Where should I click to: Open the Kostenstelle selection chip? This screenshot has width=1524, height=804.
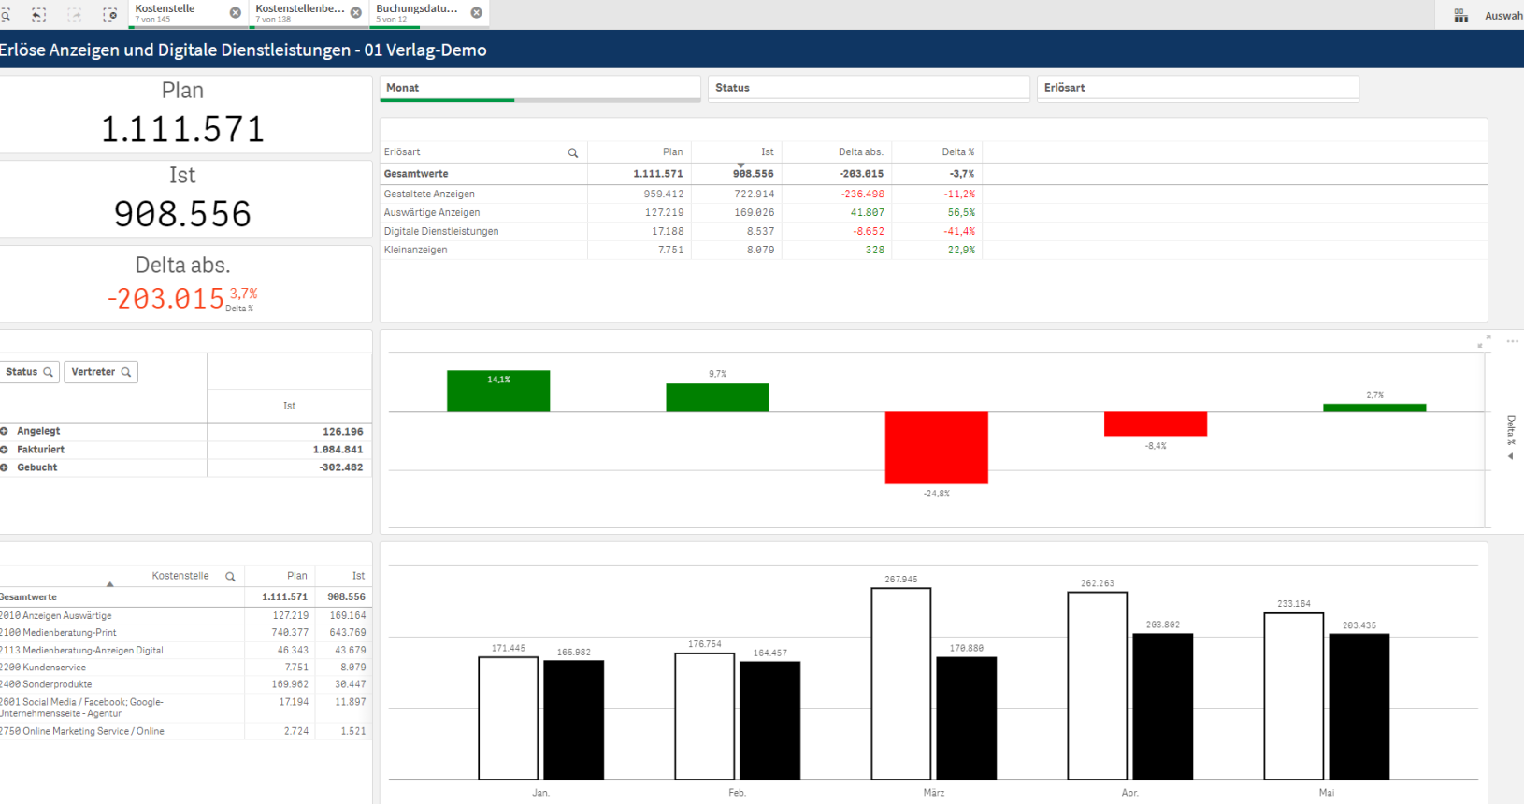(178, 13)
